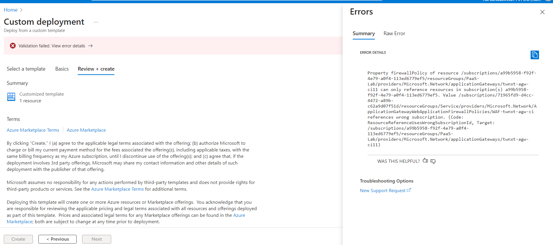Open the ellipsis menu beside Custom deployment

[96, 22]
